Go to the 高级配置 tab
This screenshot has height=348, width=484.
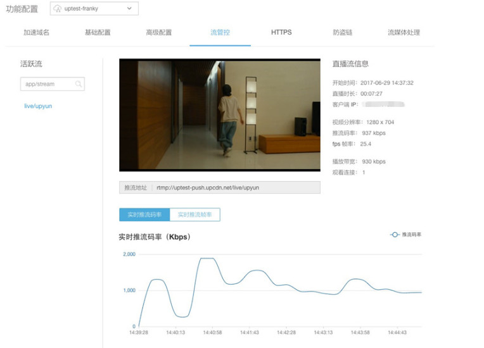[158, 32]
